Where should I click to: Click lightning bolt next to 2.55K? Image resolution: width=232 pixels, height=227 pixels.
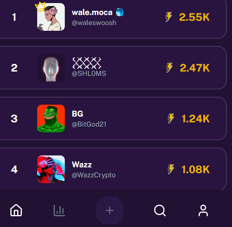(x=169, y=17)
